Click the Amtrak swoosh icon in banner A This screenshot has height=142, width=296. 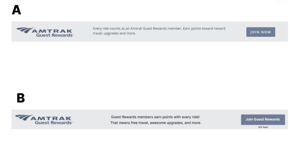click(x=25, y=30)
